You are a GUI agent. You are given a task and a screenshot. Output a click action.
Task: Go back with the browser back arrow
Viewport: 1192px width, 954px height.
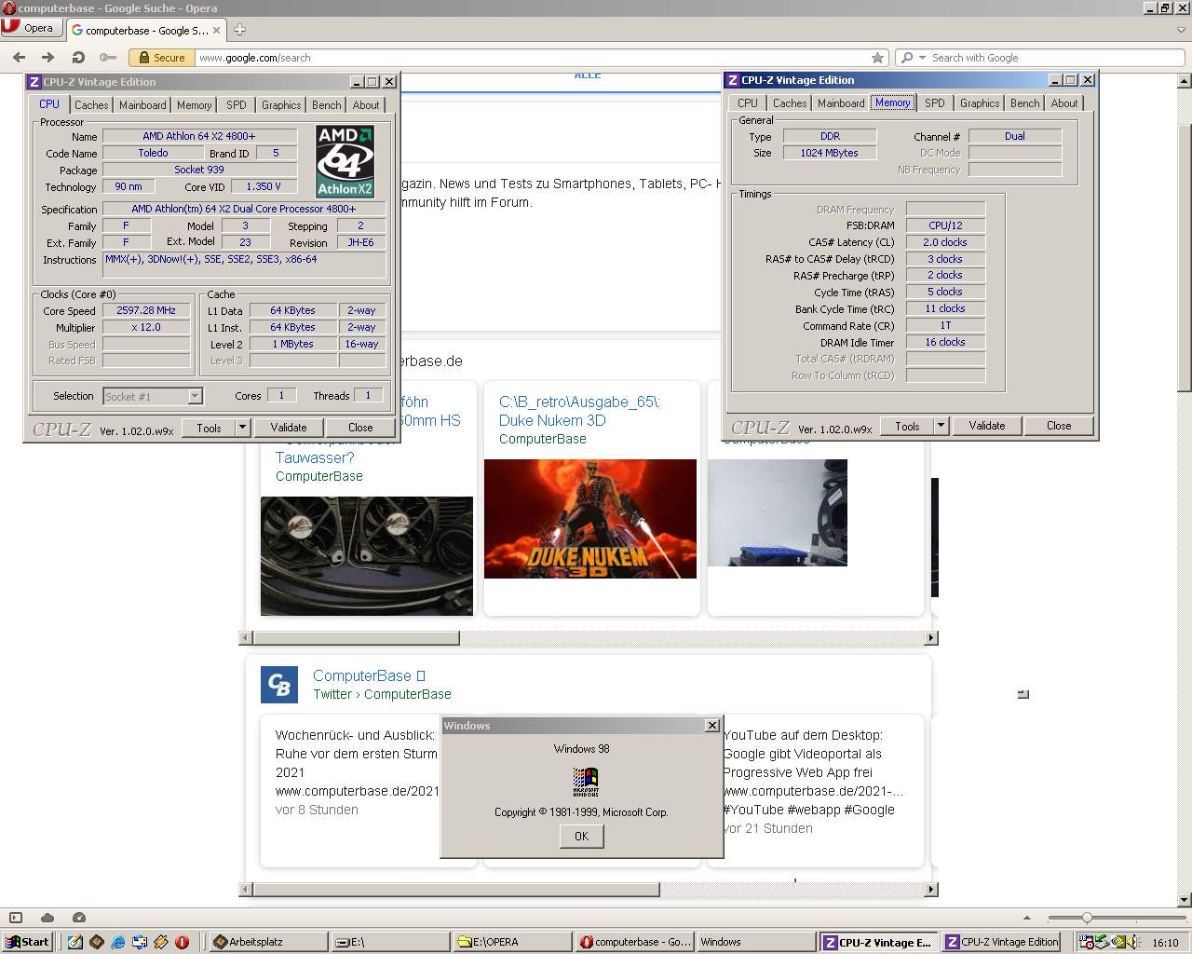[x=19, y=58]
